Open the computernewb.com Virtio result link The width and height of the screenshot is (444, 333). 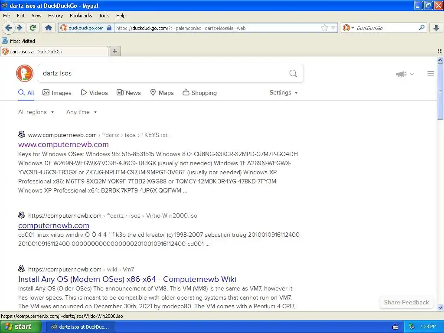54,225
